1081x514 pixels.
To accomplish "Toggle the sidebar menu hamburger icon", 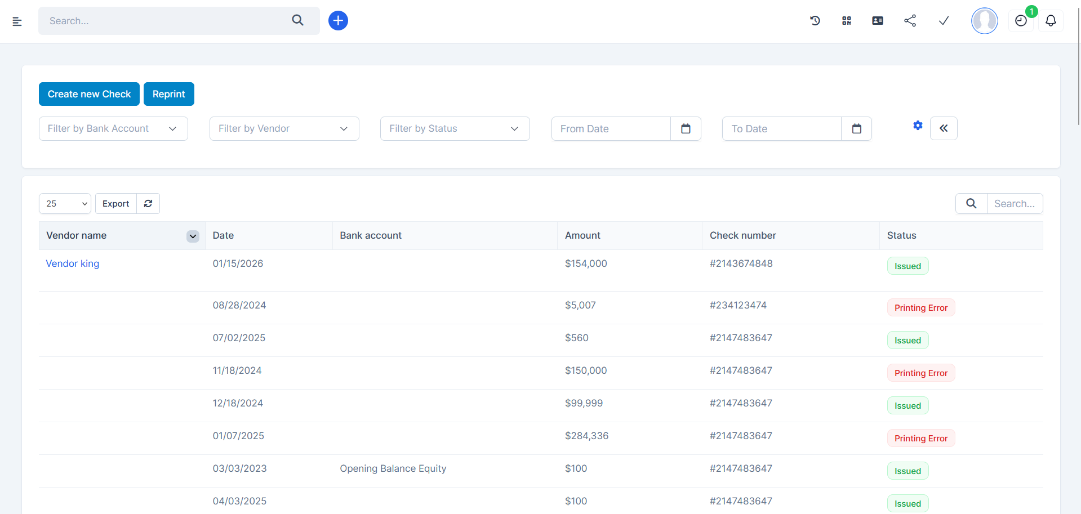I will pos(17,21).
